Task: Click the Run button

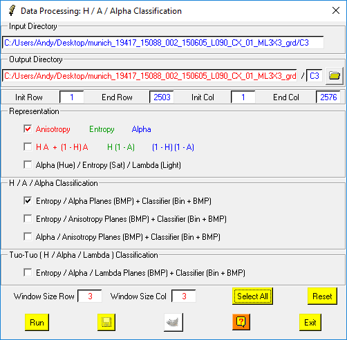Action: (37, 322)
